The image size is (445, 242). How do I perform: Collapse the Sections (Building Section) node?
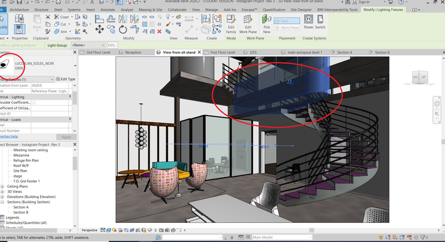(x=2, y=202)
